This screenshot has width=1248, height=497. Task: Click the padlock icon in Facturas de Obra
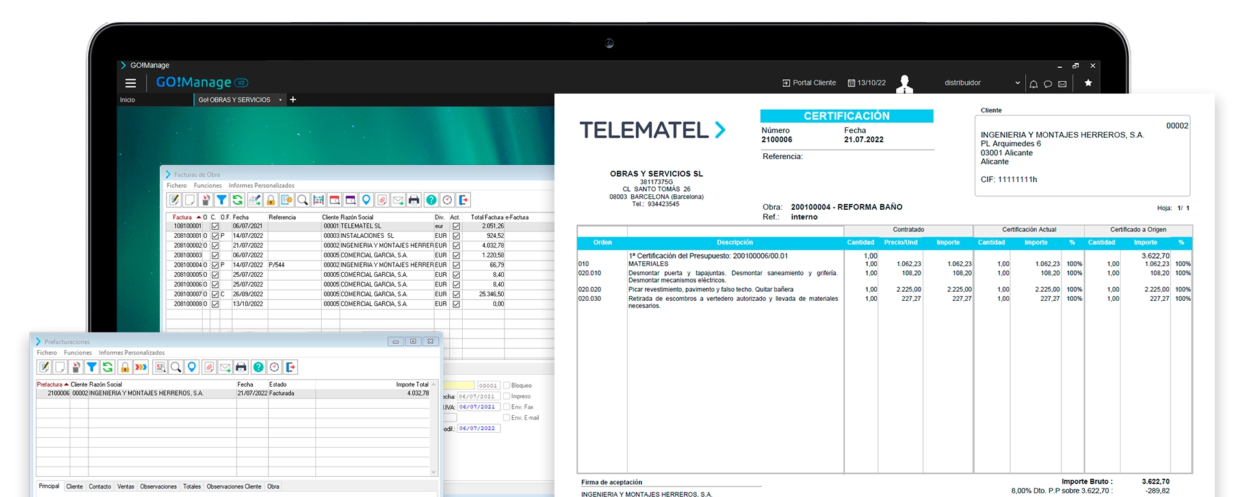click(270, 200)
